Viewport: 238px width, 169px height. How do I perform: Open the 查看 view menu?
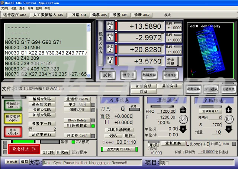coord(22,8)
